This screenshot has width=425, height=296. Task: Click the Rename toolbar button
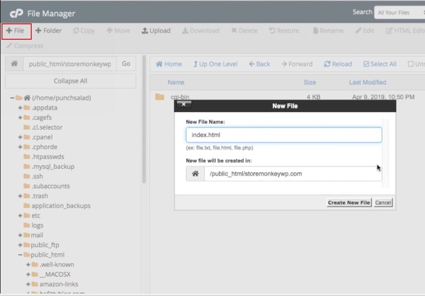[328, 31]
